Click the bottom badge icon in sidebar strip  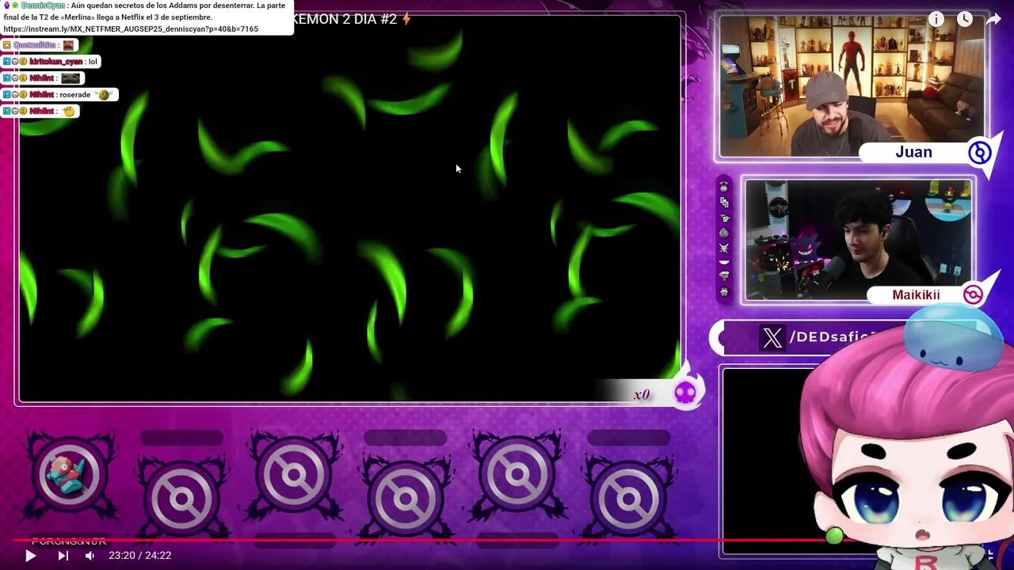[x=723, y=291]
